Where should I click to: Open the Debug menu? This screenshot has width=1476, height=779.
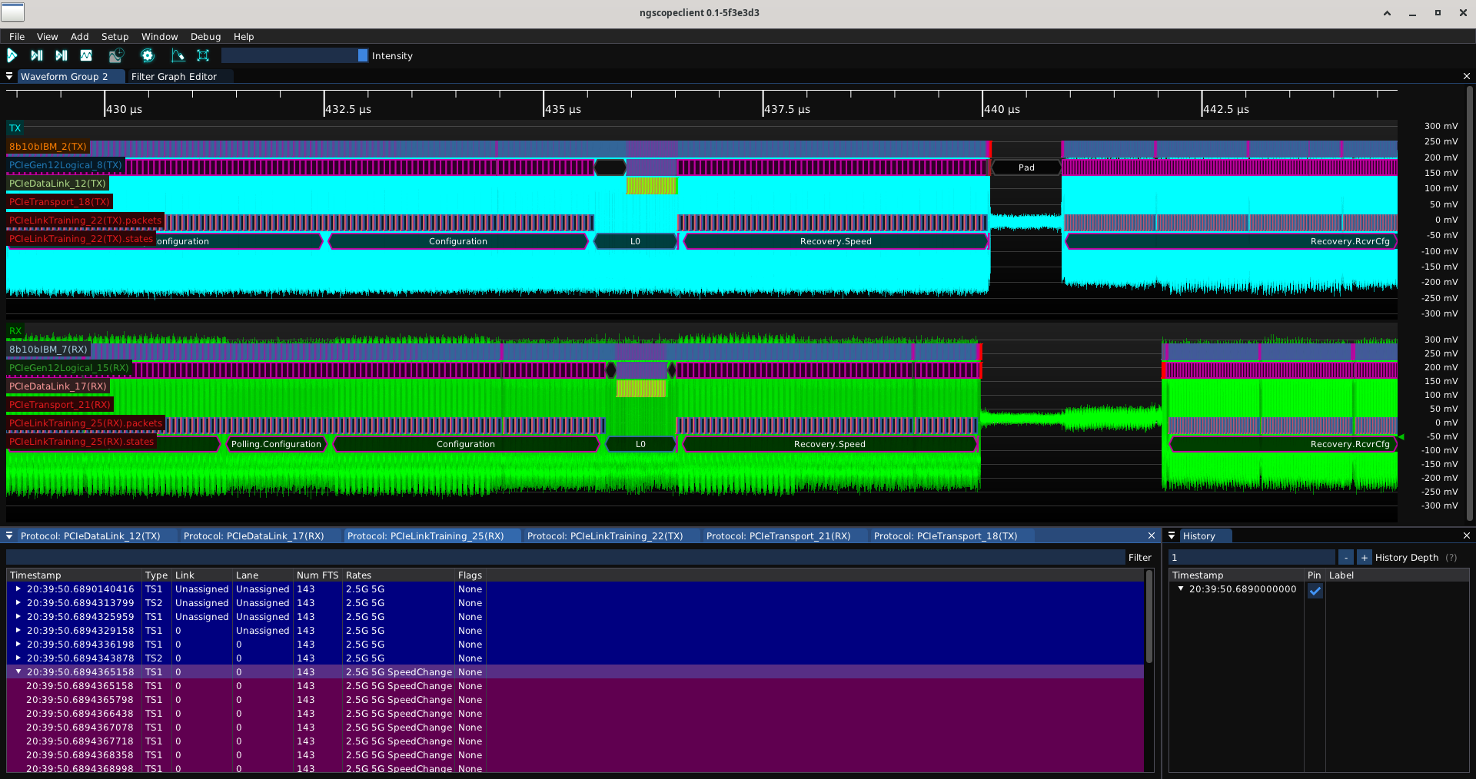coord(205,36)
